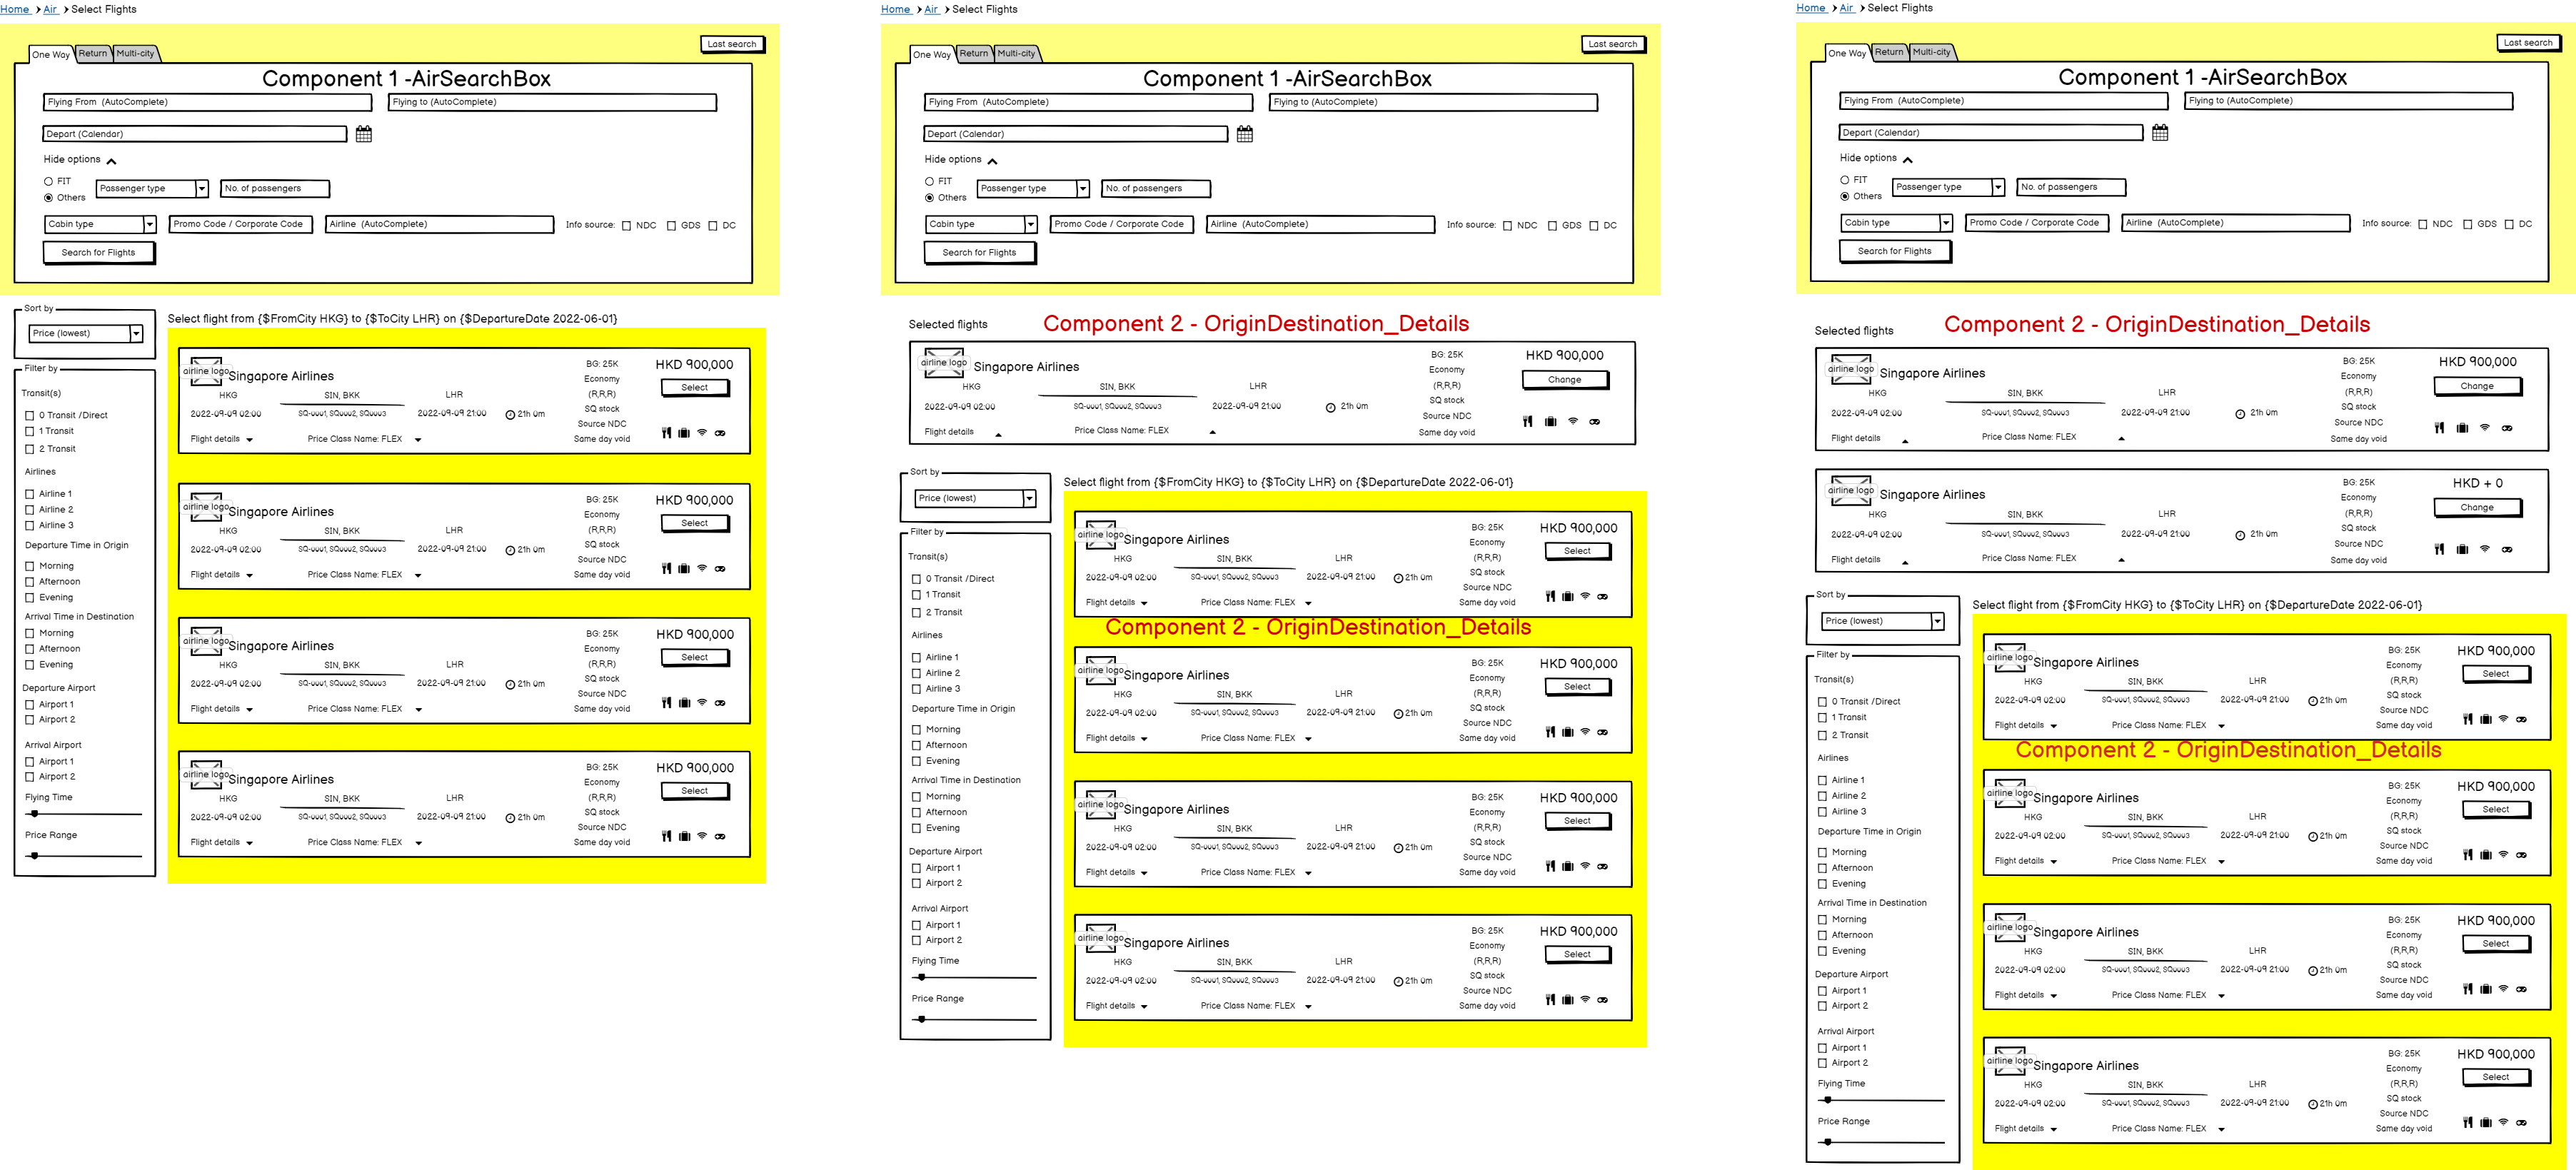Switch to the Multi-city tab in the middle mockup
Image resolution: width=2576 pixels, height=1170 pixels.
(x=1016, y=54)
